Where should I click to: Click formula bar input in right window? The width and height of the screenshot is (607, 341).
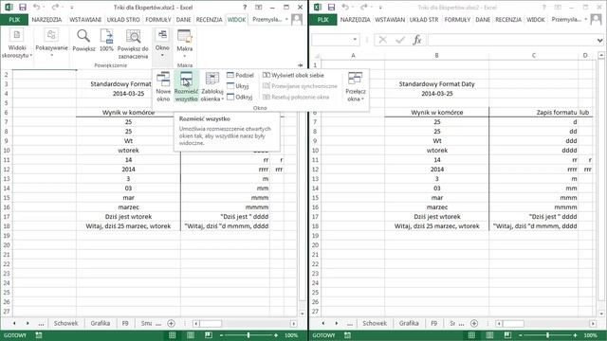point(512,40)
